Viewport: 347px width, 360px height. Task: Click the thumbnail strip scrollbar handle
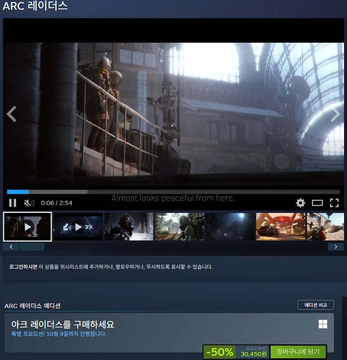[32, 247]
